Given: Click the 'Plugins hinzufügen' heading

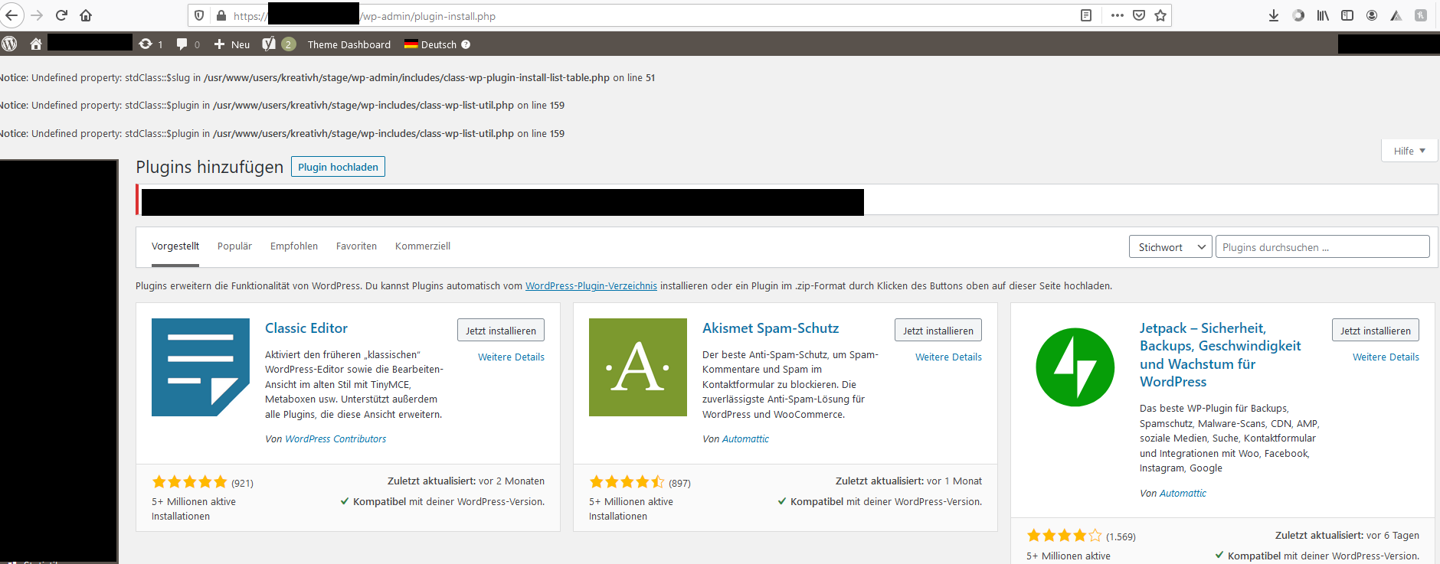Looking at the screenshot, I should [x=209, y=167].
